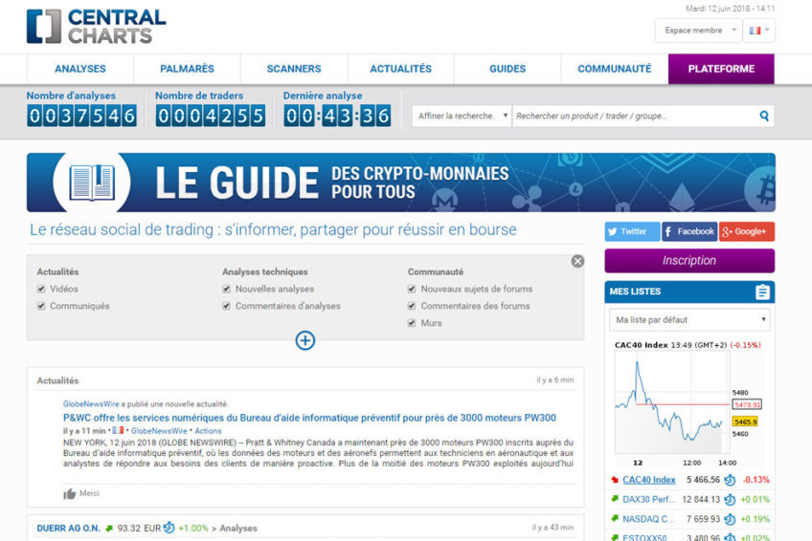Click the Actions tag link
812x541 pixels.
[x=208, y=431]
